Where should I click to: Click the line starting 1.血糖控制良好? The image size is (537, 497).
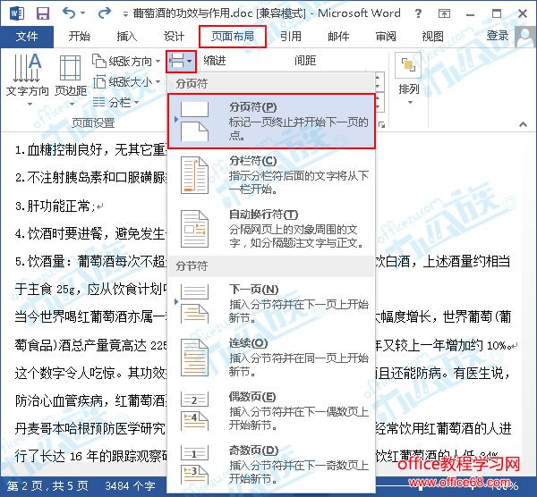[90, 150]
